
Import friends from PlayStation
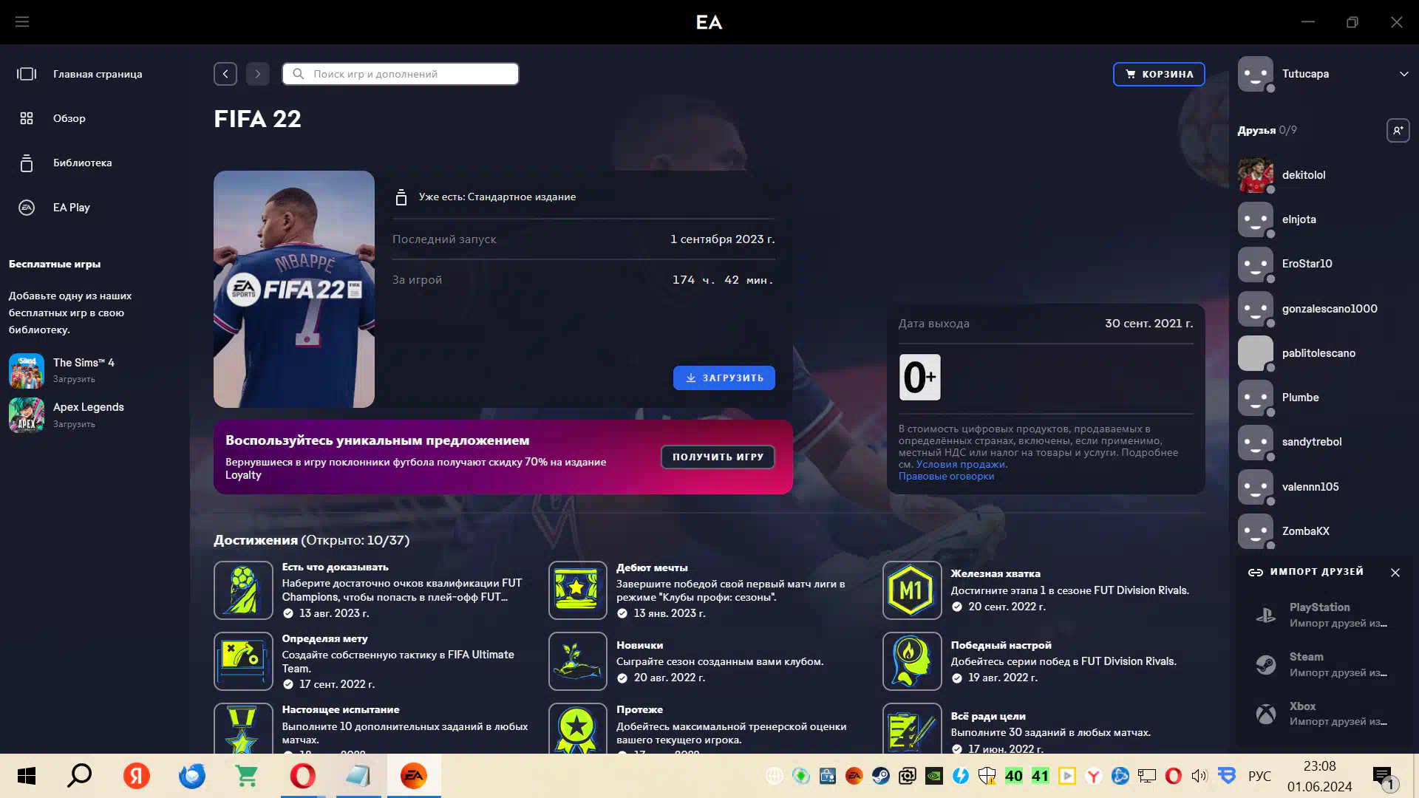[1323, 615]
